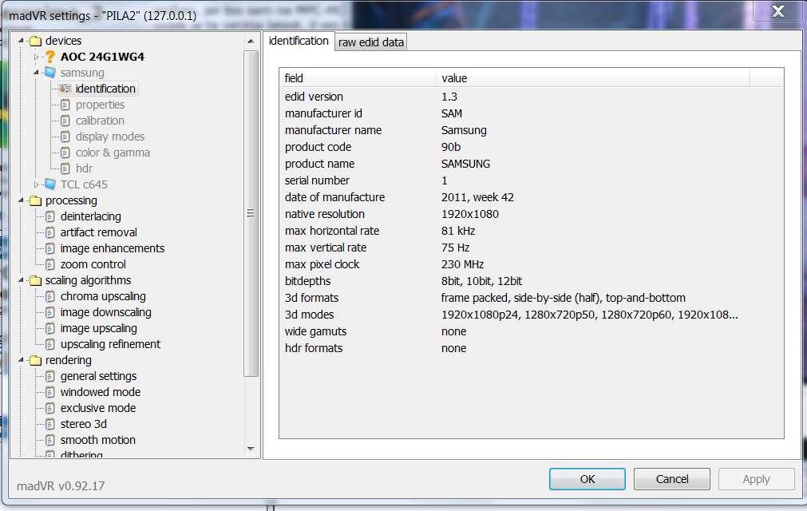Click the page icon next to display modes

[x=65, y=137]
